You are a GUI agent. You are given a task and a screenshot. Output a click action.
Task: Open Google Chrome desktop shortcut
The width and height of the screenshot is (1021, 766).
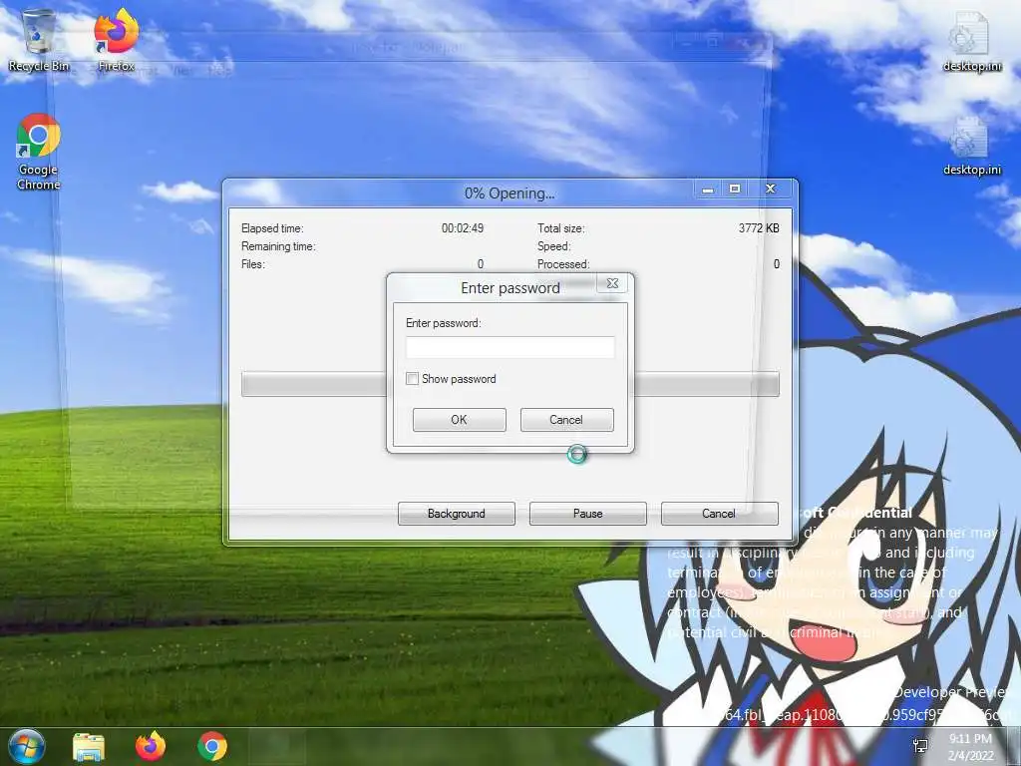pos(39,152)
